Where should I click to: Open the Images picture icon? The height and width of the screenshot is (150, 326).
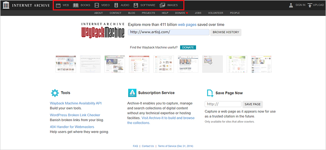click(x=162, y=5)
